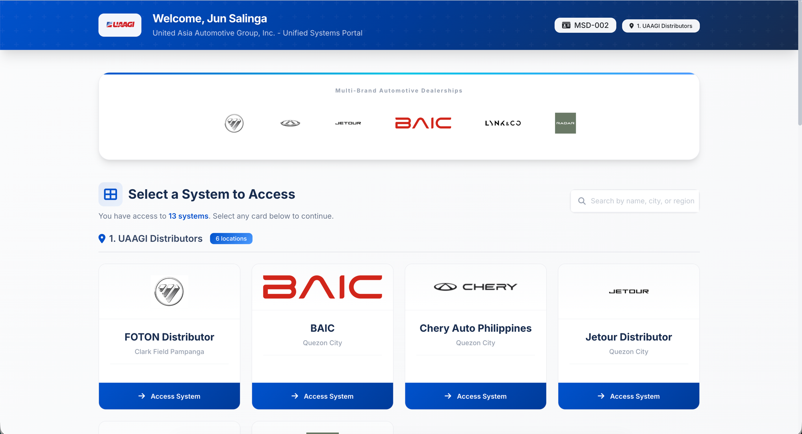The width and height of the screenshot is (802, 434).
Task: Click the UAAGI logo in the header
Action: pos(119,25)
